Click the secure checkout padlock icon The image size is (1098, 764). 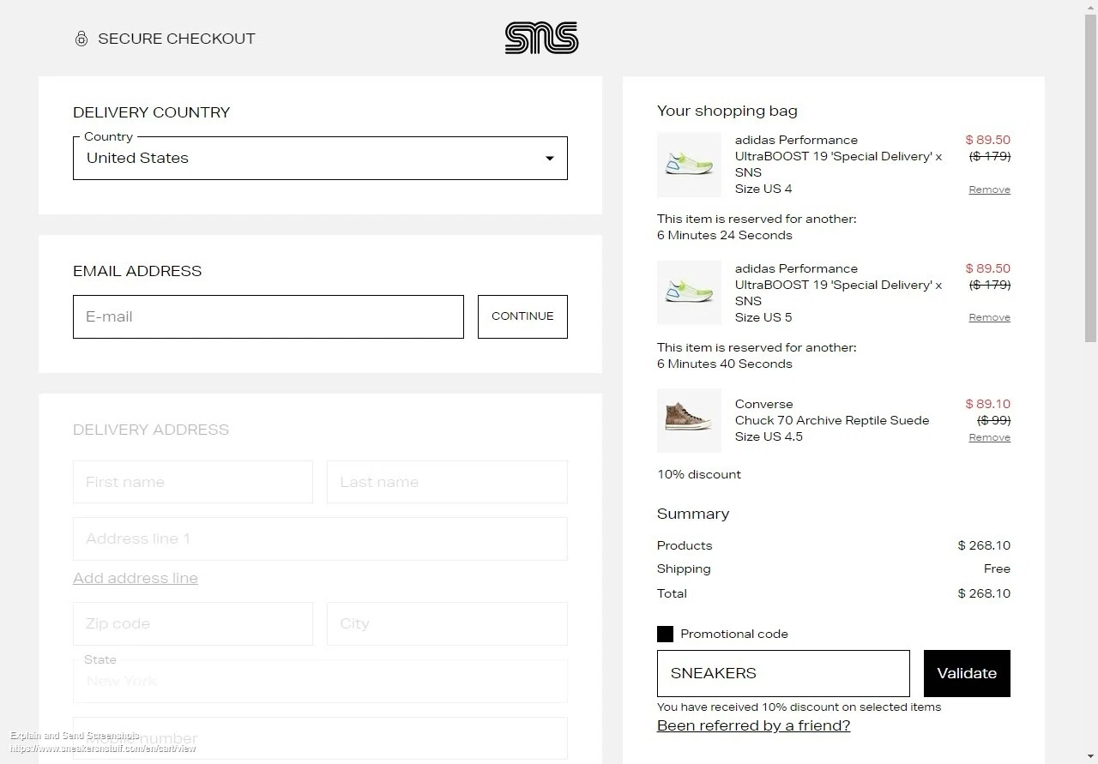point(81,39)
